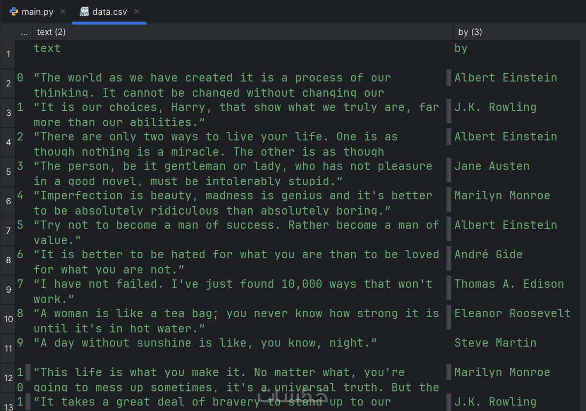This screenshot has height=411, width=586.
Task: Switch to the main.py tab
Action: tap(37, 12)
